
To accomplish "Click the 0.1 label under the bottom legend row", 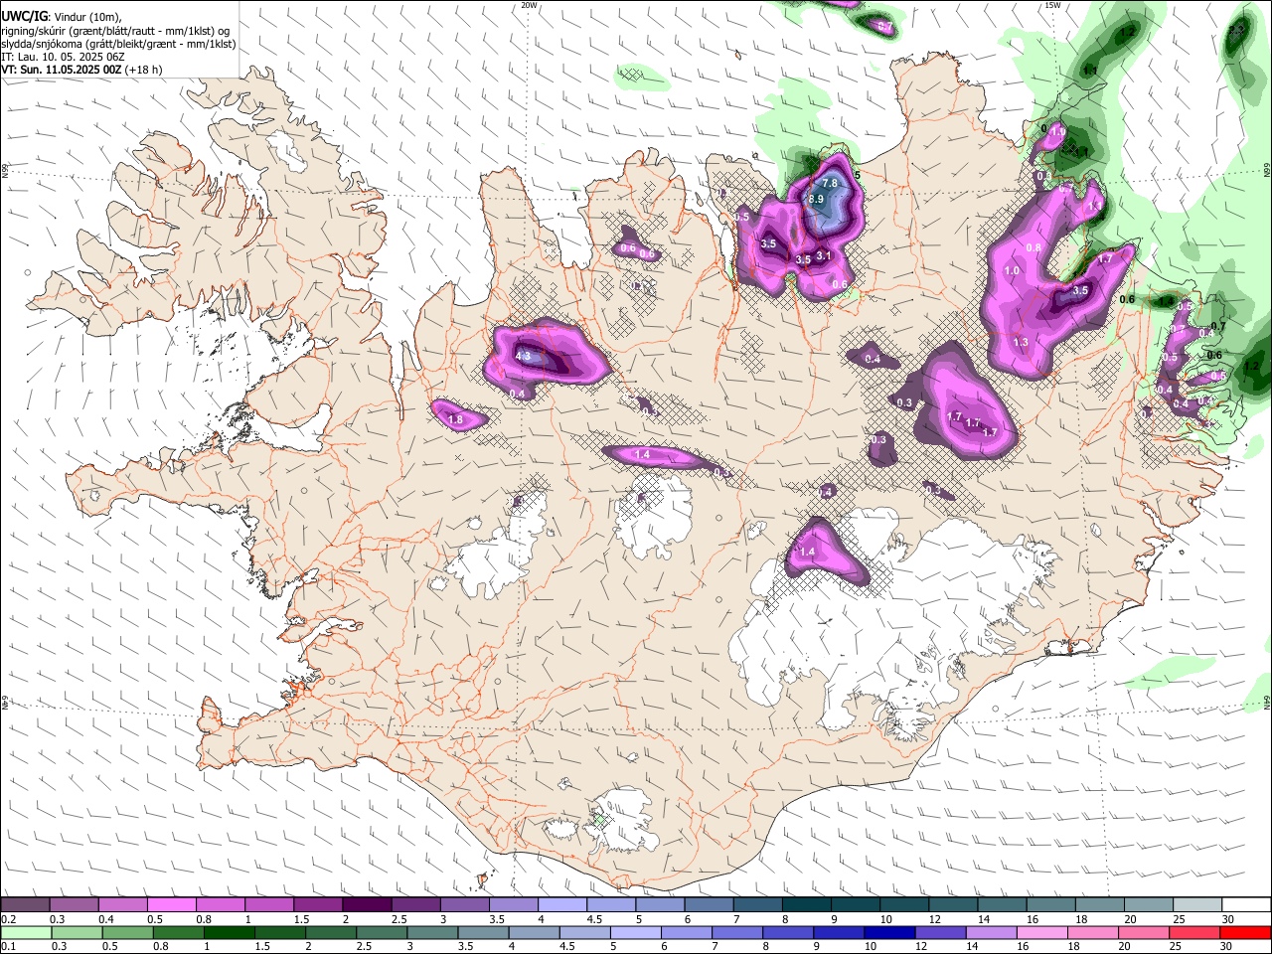I will point(8,946).
